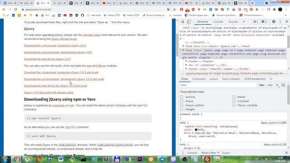Screen dimensions: 290x163
Task: Toggle the :hov element state panel
Action: click(x=261, y=85)
